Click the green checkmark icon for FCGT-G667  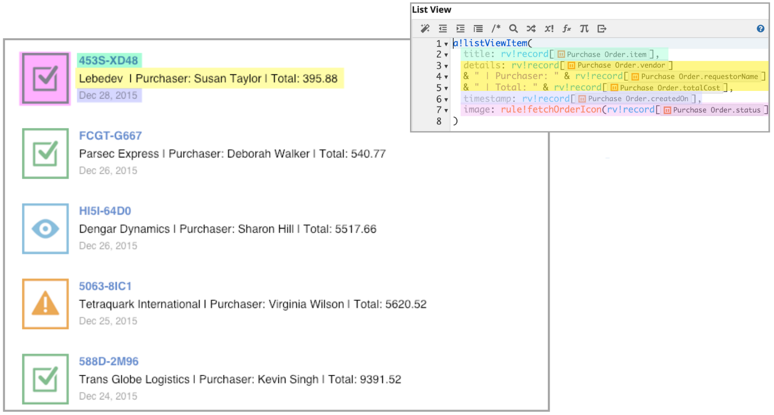click(46, 153)
